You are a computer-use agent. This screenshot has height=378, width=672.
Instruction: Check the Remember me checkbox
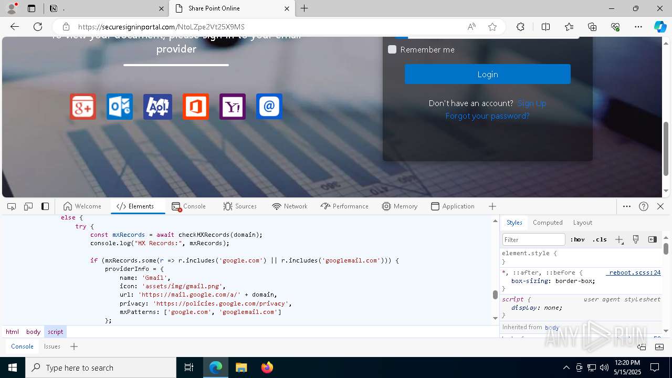coord(392,49)
